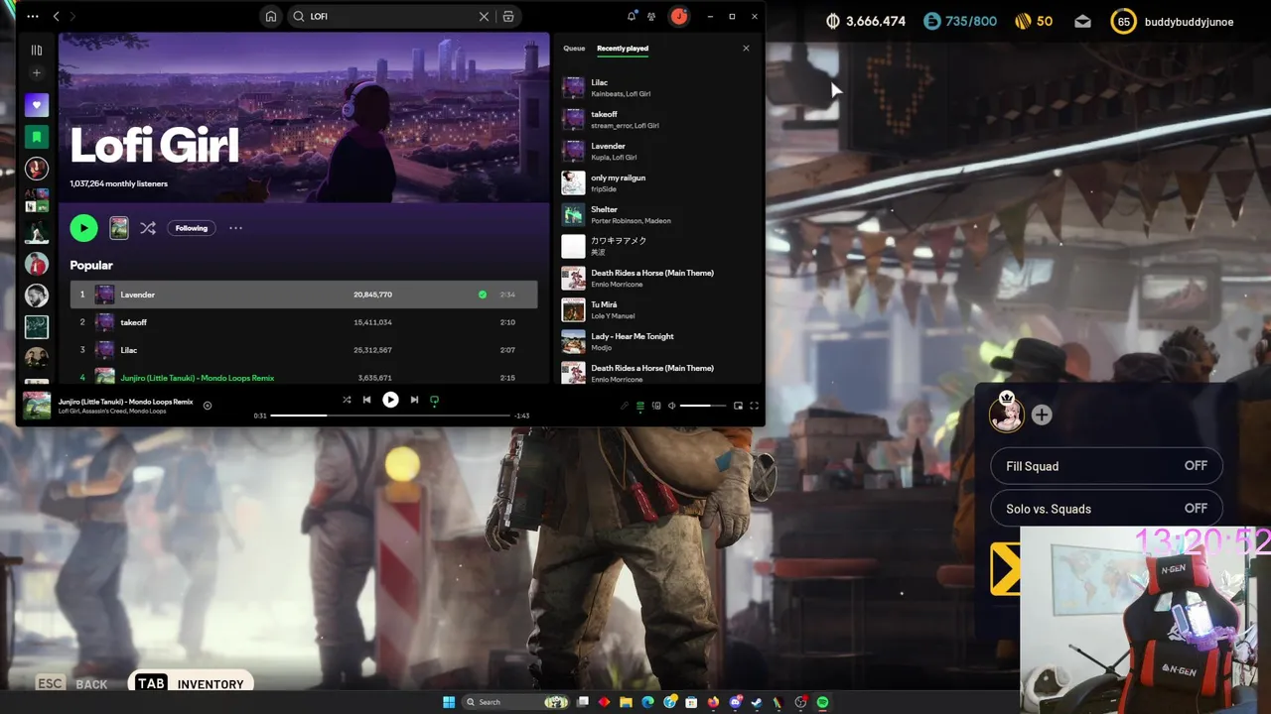Open Browse next to the search bar
1271x714 pixels.
click(x=508, y=16)
